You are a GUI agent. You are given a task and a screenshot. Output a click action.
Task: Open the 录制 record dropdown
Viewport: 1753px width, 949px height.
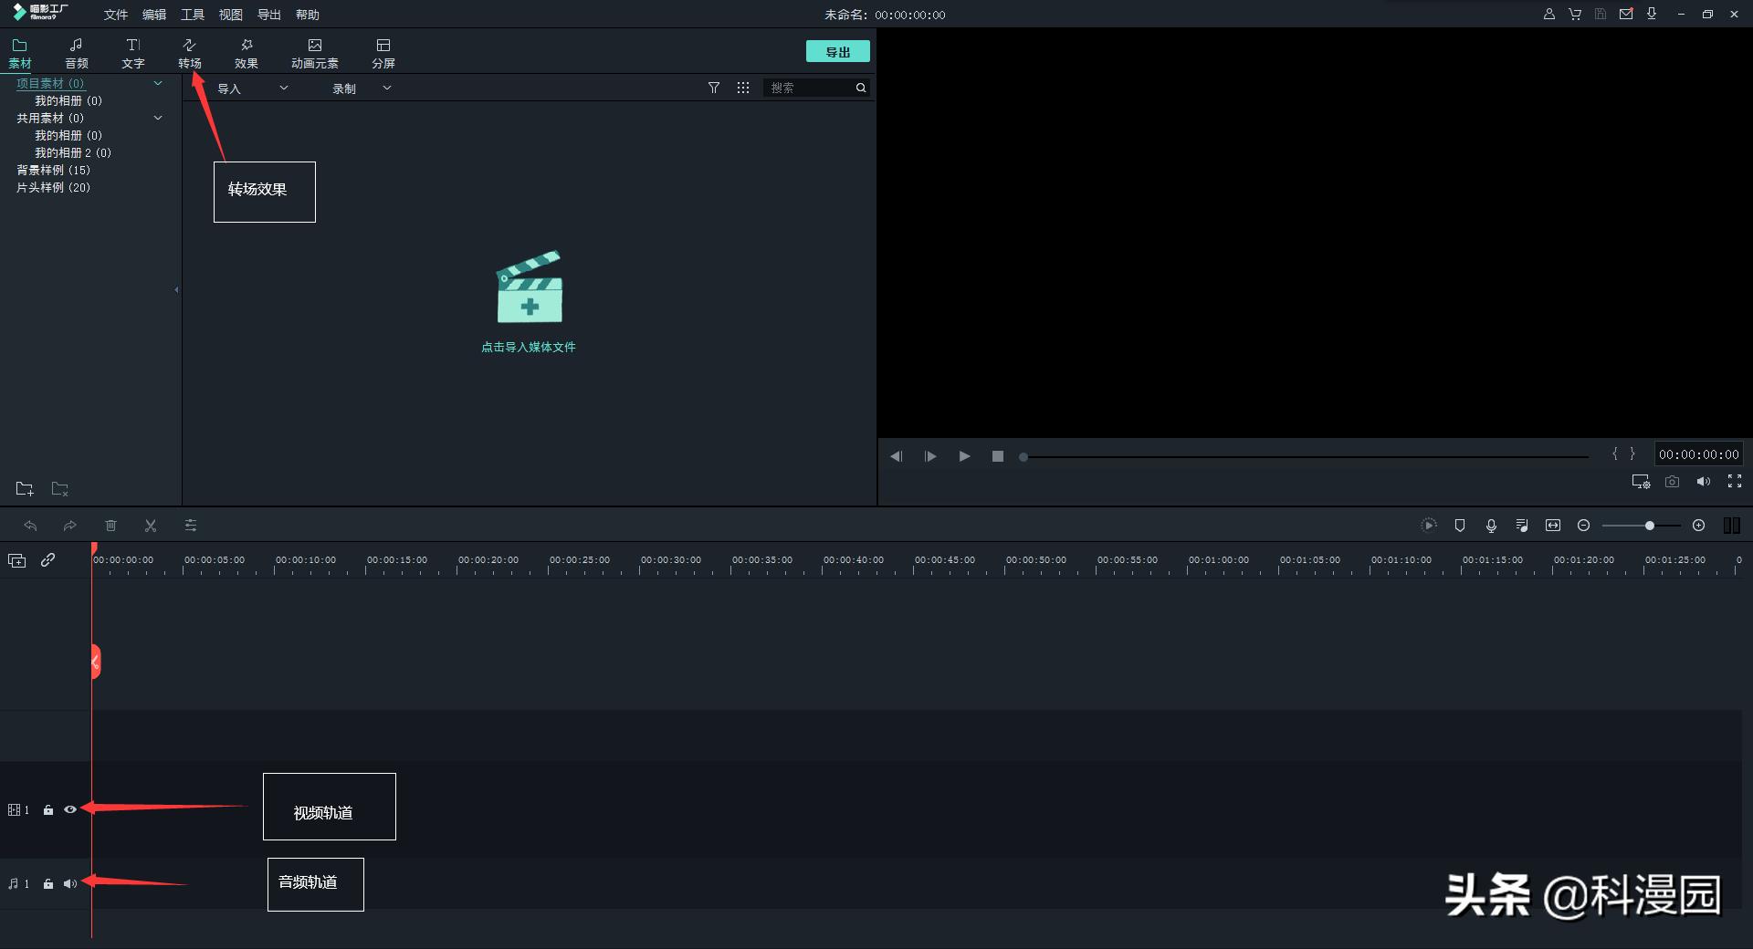coord(362,89)
